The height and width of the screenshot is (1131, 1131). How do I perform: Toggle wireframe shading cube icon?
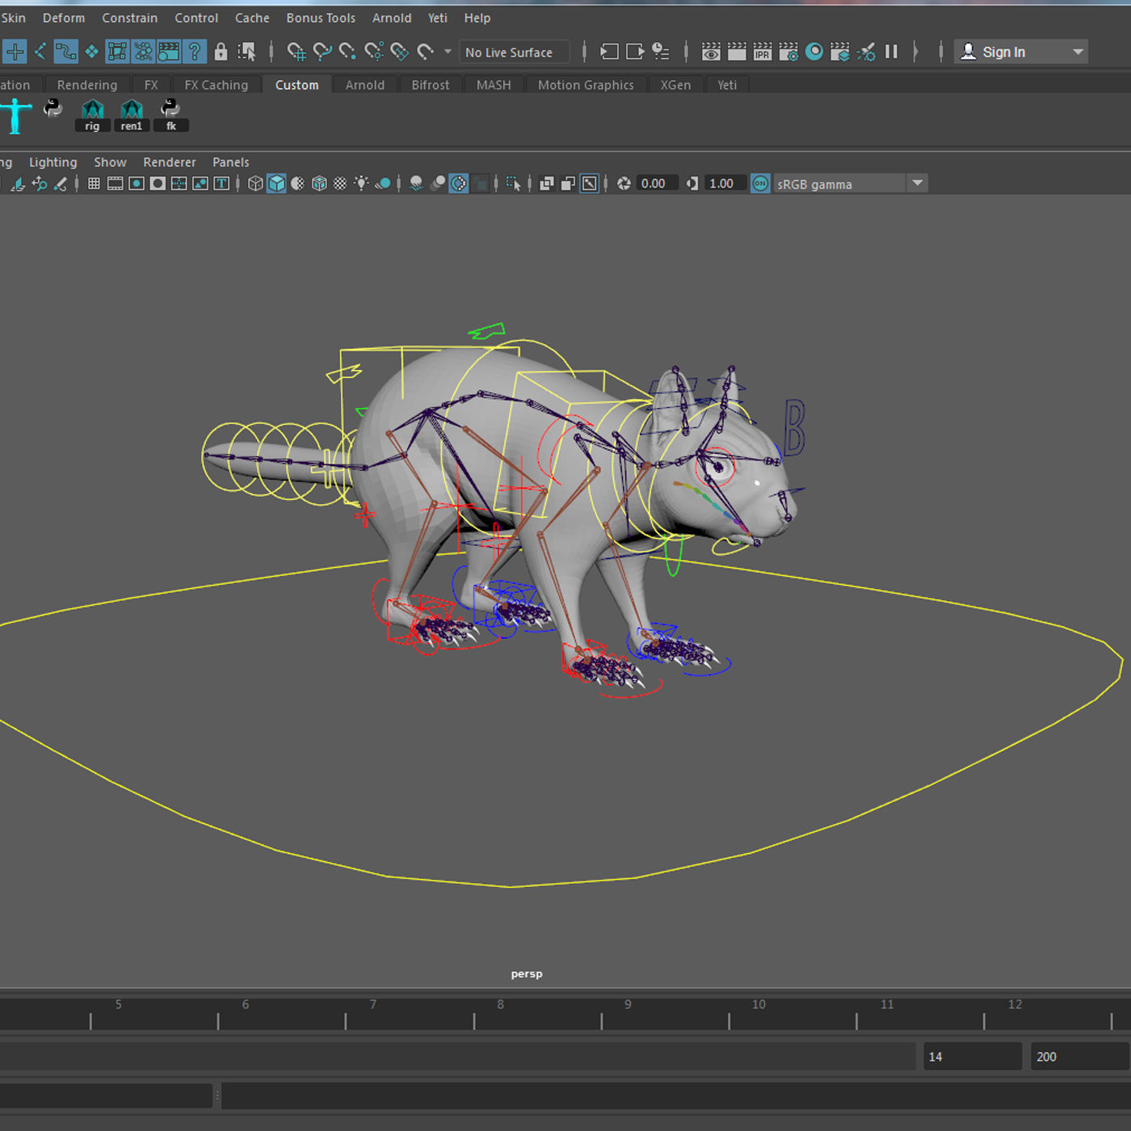click(255, 183)
